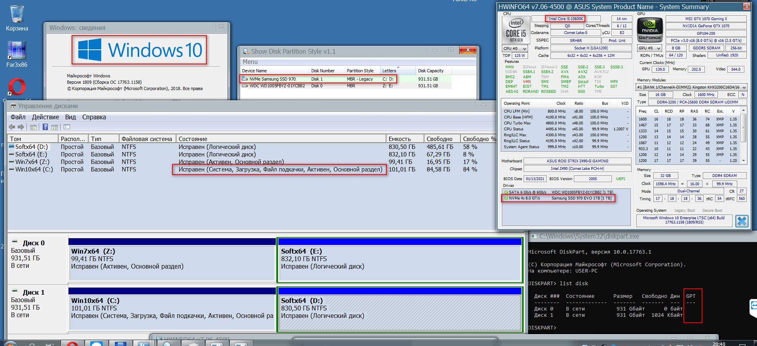Click the ASUS ROG STRIX Z490-G GAMING field
The height and width of the screenshot is (346, 757).
coord(577,161)
